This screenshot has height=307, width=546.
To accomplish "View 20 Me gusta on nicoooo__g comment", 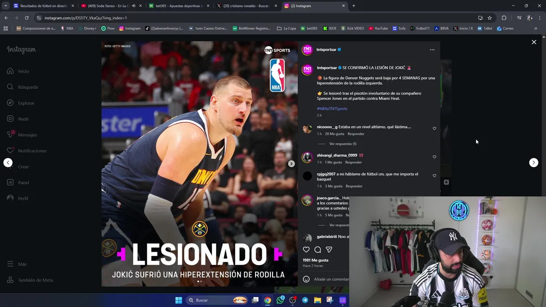I will [334, 134].
